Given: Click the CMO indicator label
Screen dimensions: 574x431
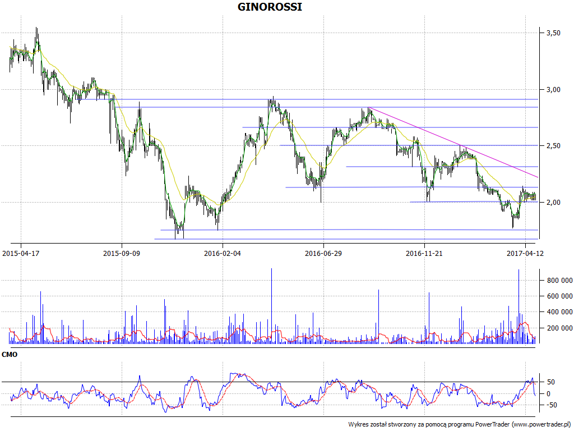Looking at the screenshot, I should tap(10, 355).
